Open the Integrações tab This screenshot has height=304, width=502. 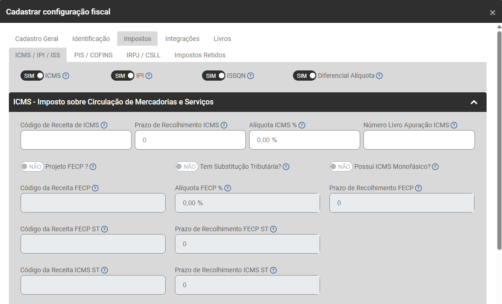[x=182, y=39]
